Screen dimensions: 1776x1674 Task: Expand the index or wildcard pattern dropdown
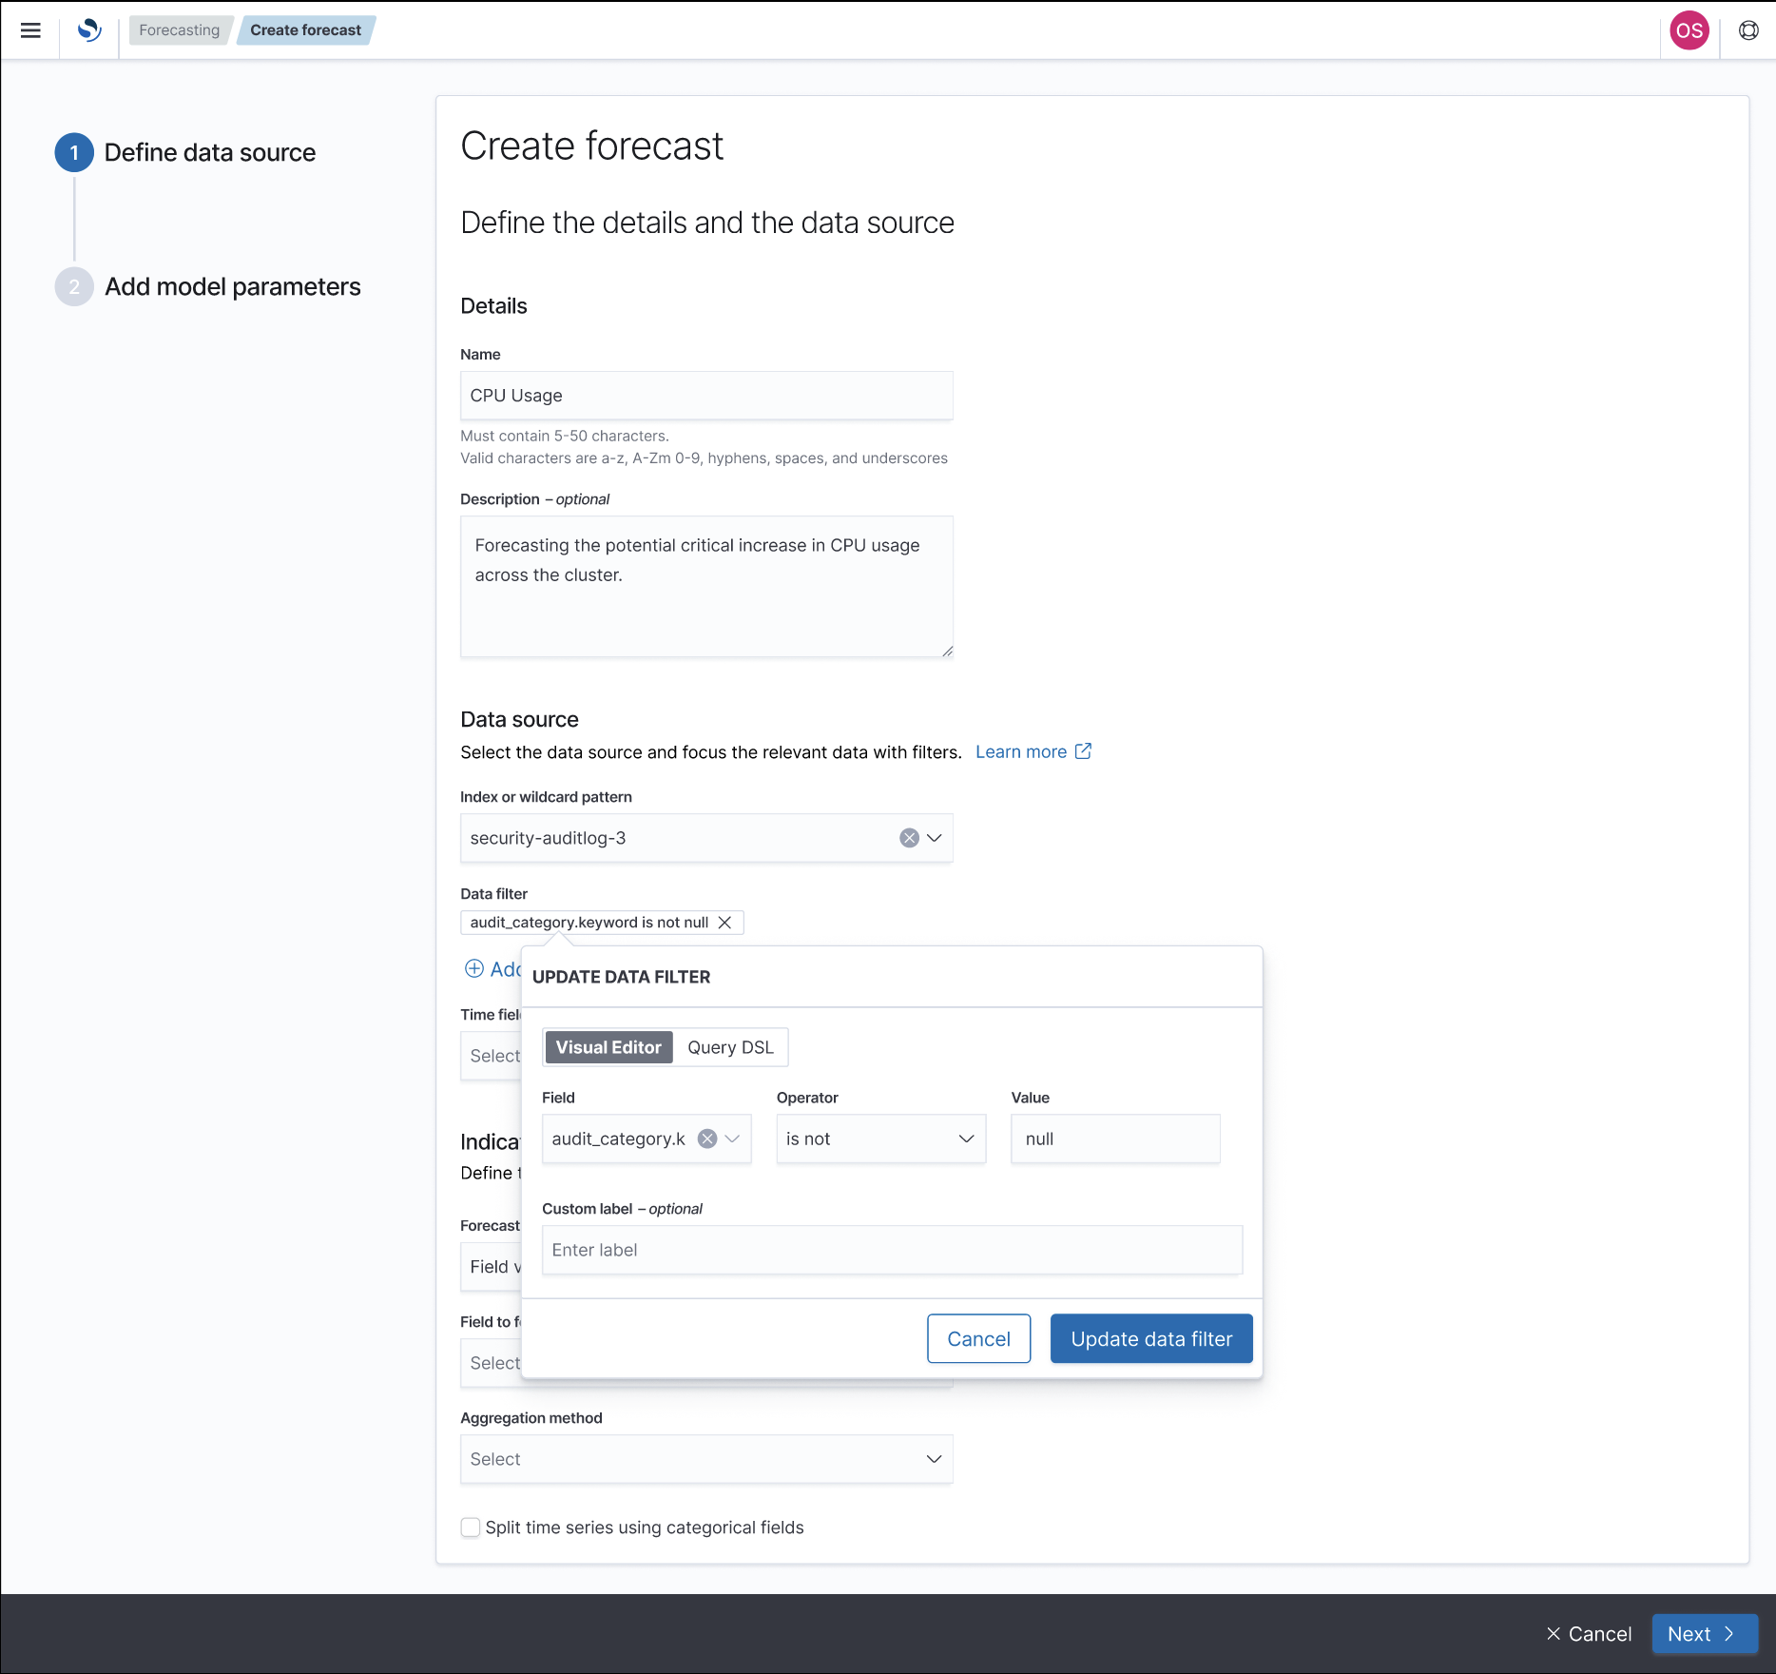[x=935, y=838]
